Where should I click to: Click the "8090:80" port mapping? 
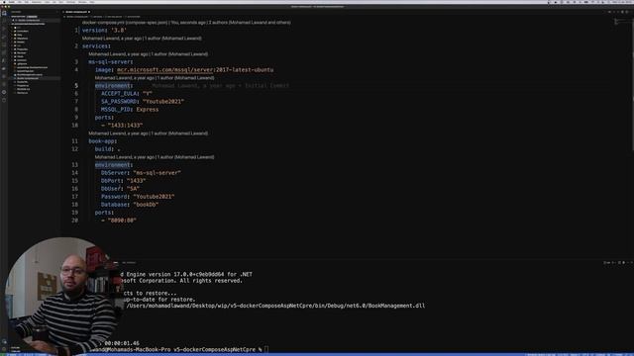coord(122,221)
